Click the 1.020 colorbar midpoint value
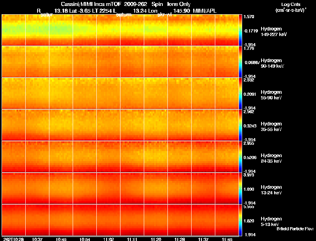Image resolution: width=316 pixels, height=241 pixels. [249, 221]
